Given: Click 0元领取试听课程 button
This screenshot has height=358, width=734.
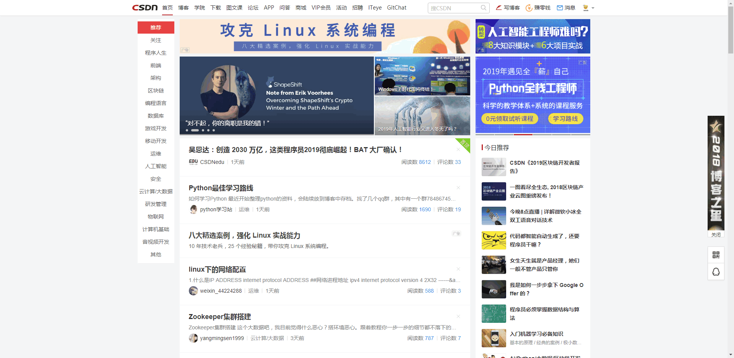Looking at the screenshot, I should tap(510, 119).
